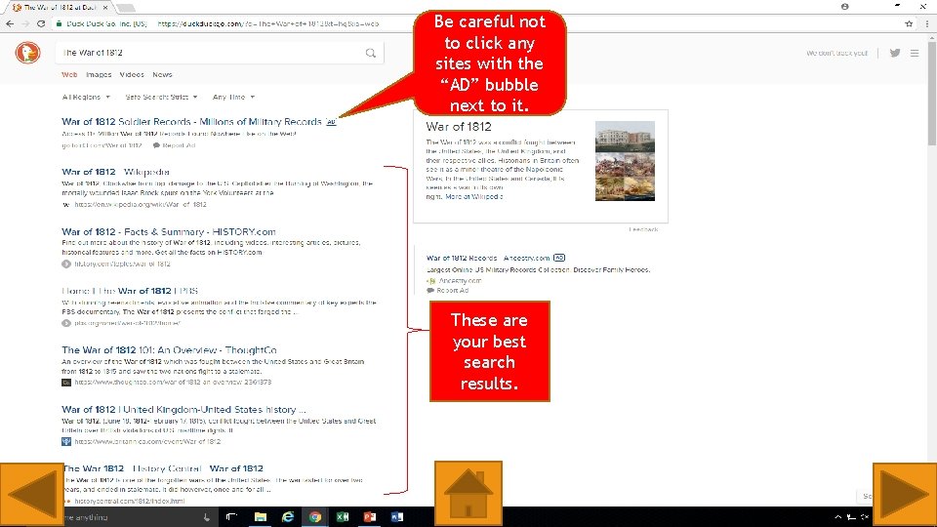The width and height of the screenshot is (937, 527).
Task: Click the AD badge on Soldier Records result
Action: point(331,122)
